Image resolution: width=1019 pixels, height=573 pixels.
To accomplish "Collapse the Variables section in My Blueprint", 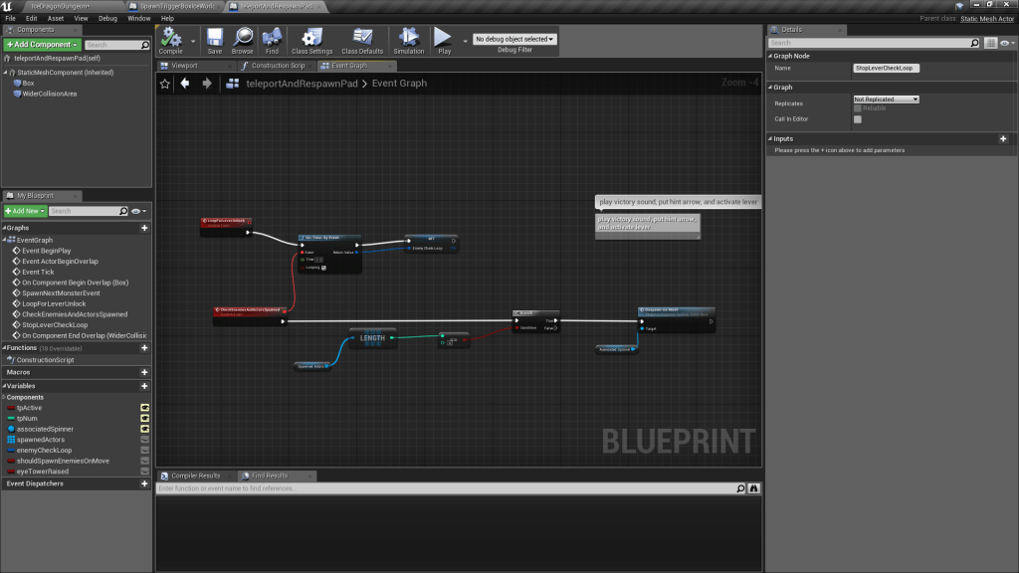I will [5, 384].
